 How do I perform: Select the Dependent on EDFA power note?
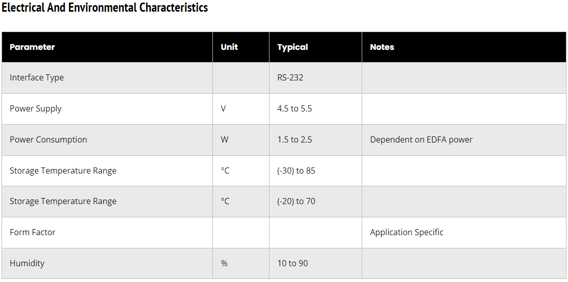coord(421,139)
